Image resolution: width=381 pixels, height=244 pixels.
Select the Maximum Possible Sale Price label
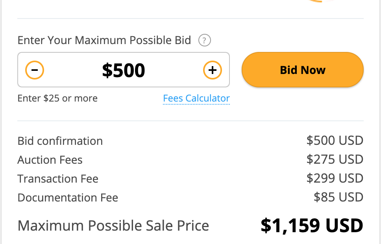tap(113, 226)
